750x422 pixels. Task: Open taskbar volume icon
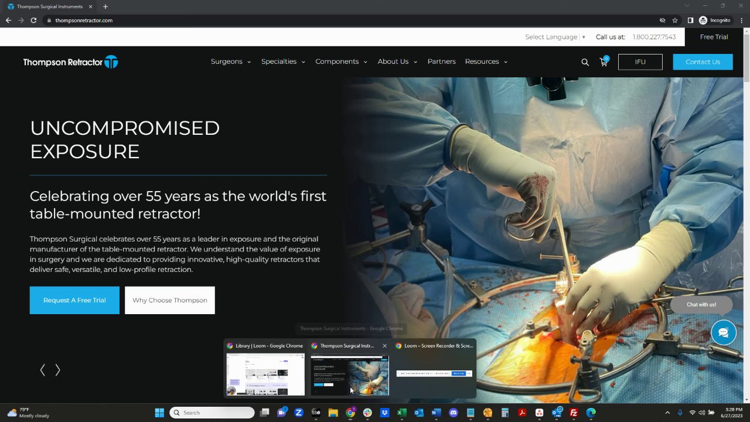[x=702, y=413]
